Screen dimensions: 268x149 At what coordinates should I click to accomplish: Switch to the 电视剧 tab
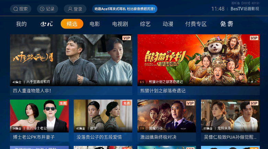click(x=120, y=24)
